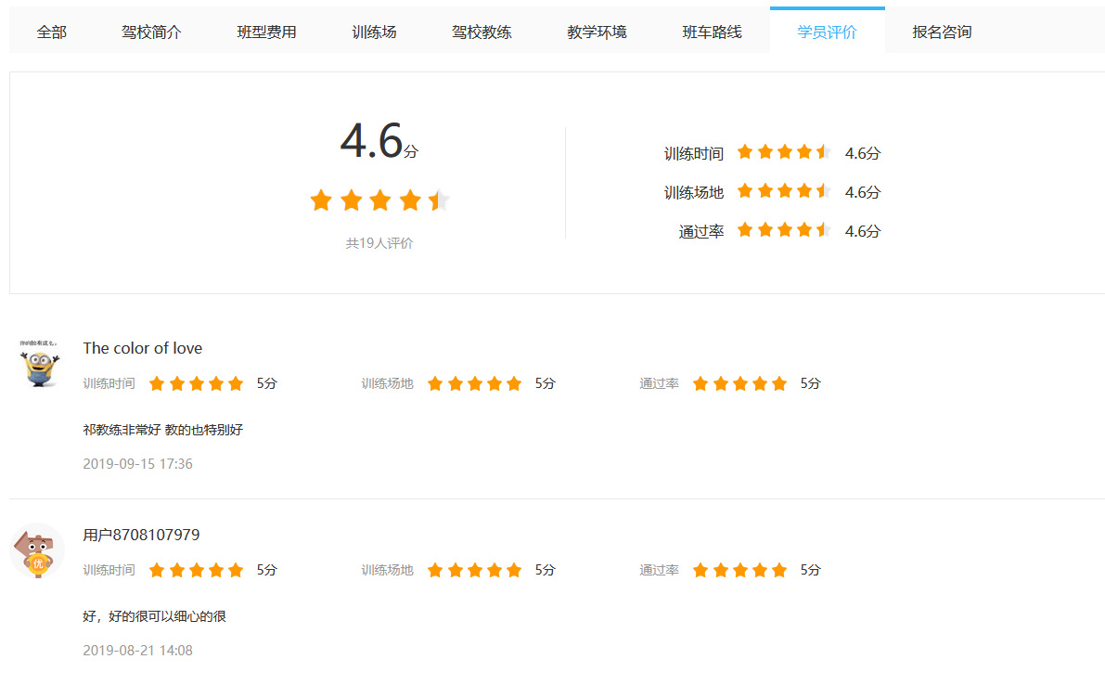Go to 驾校教练 tab

[x=482, y=32]
